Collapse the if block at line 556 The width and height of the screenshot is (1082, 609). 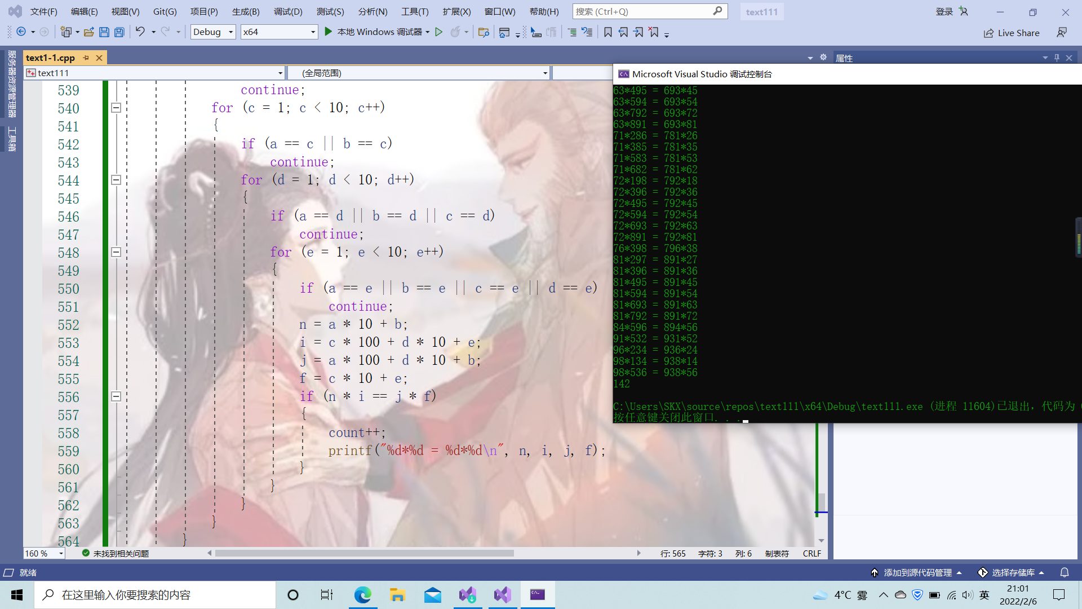click(x=116, y=396)
